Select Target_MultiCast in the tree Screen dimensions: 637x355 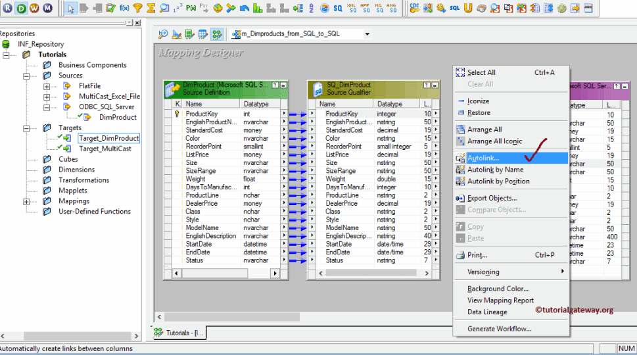105,149
